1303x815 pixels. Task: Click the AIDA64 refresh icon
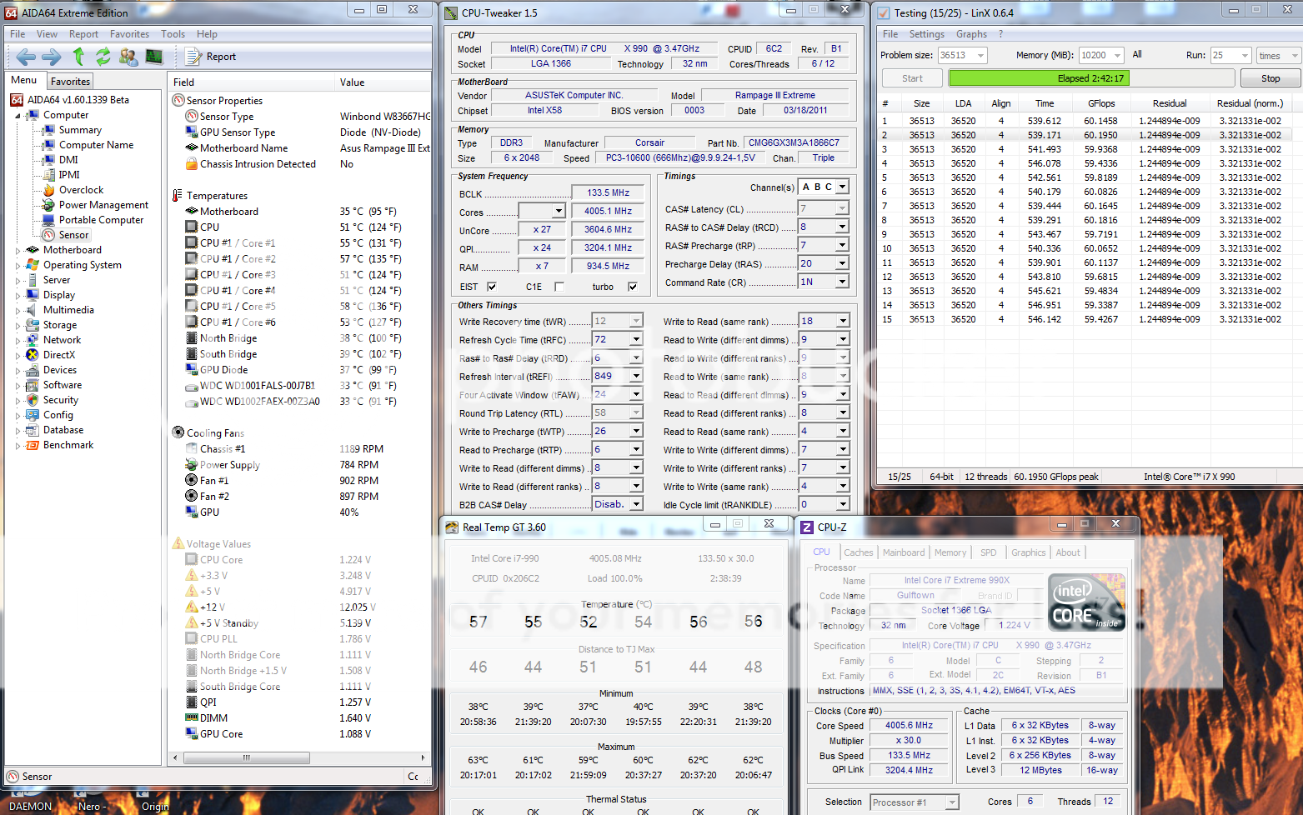point(103,57)
